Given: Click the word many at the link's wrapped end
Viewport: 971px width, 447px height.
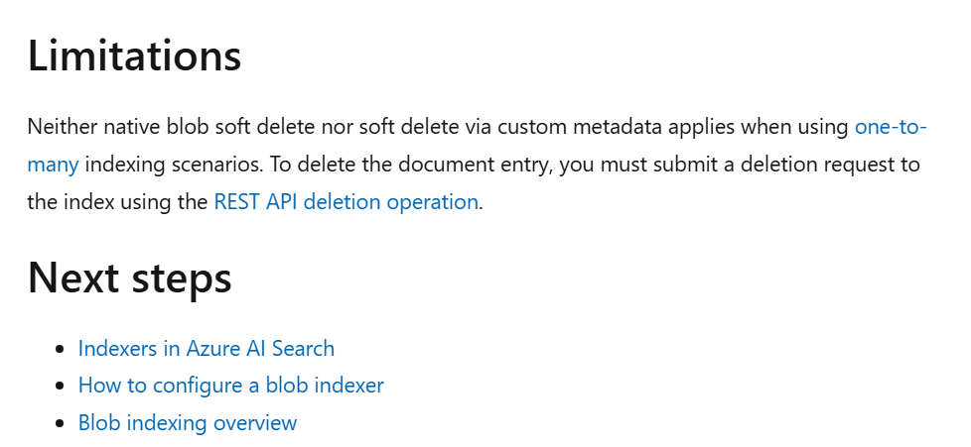Looking at the screenshot, I should pos(54,166).
